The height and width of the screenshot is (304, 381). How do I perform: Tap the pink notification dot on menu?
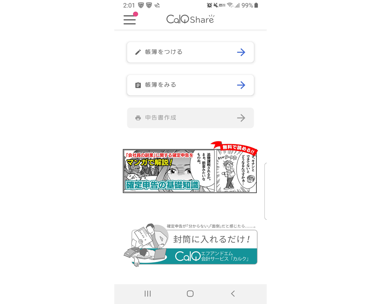pyautogui.click(x=136, y=14)
